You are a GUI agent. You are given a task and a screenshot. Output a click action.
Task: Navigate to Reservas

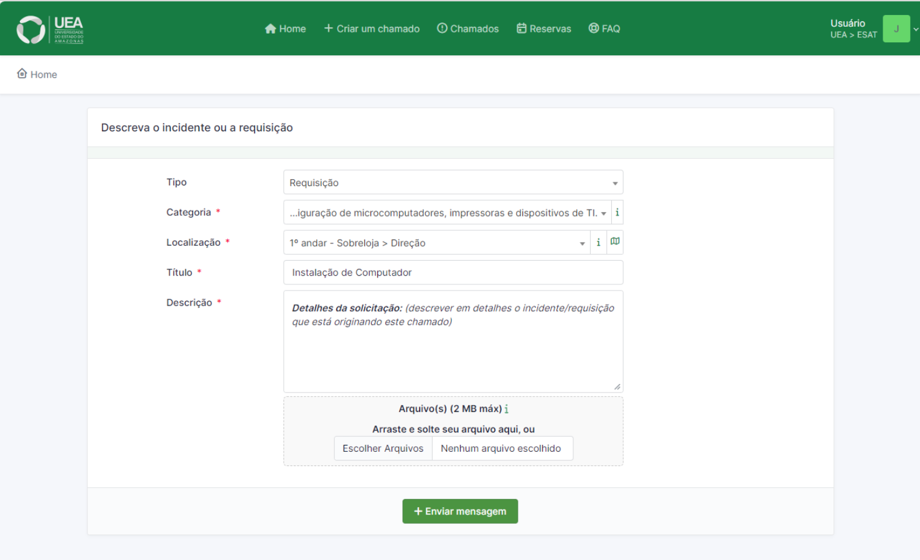[543, 29]
